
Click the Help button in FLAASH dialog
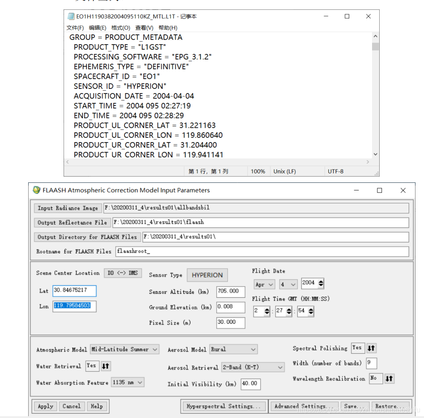tap(97, 406)
